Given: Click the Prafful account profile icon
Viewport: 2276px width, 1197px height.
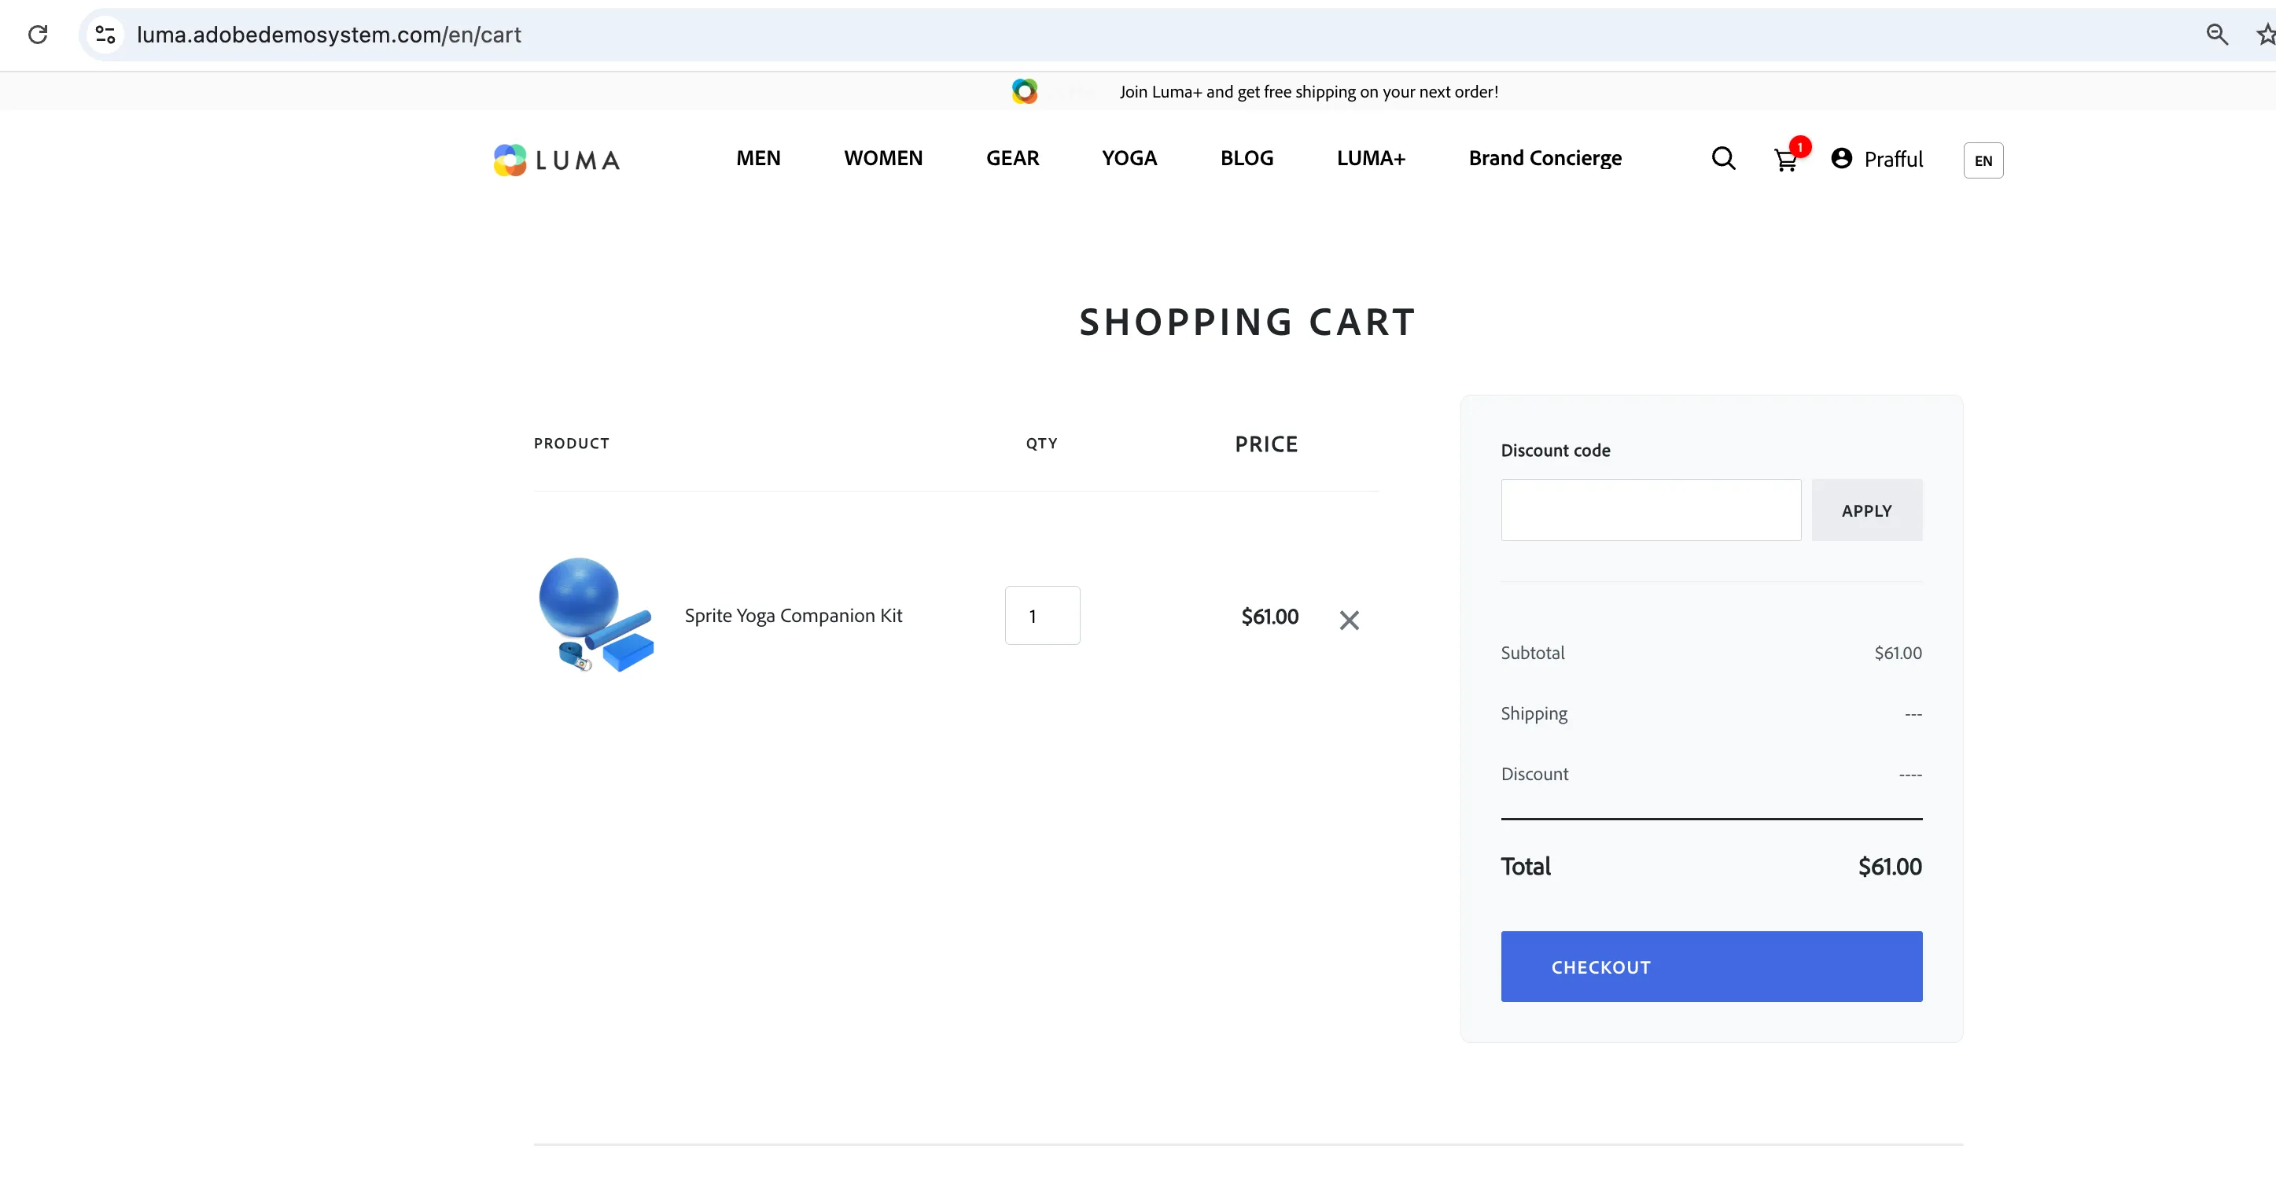Looking at the screenshot, I should coord(1841,159).
